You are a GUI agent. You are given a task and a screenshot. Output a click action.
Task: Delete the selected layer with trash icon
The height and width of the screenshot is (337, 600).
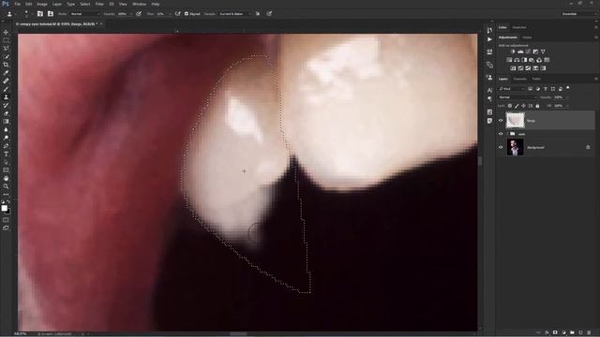(x=590, y=333)
